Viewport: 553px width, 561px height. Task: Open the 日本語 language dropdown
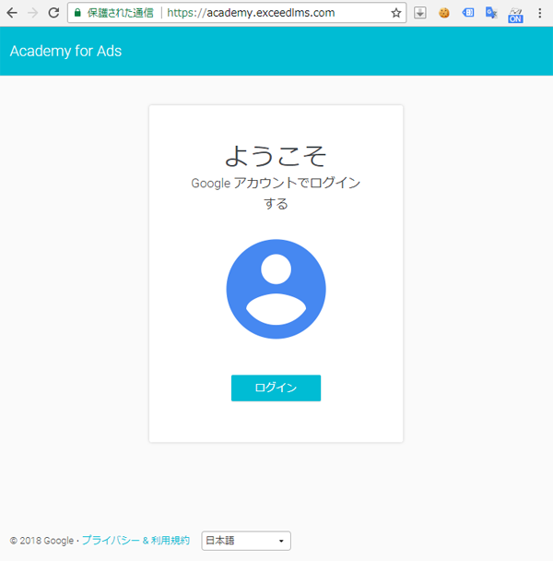(246, 541)
